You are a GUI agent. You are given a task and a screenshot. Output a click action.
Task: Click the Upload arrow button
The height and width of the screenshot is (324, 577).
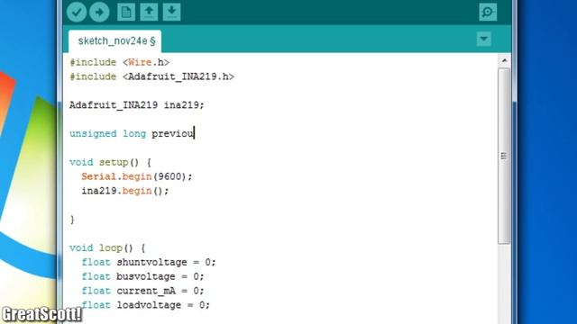click(99, 12)
